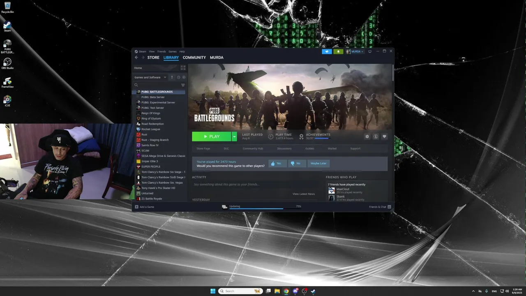Switch library to grid collections view icon
Viewport: 526px width, 296px height.
click(x=183, y=68)
